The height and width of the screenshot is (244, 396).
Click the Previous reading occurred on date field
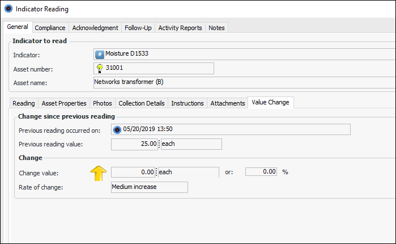[x=231, y=129]
